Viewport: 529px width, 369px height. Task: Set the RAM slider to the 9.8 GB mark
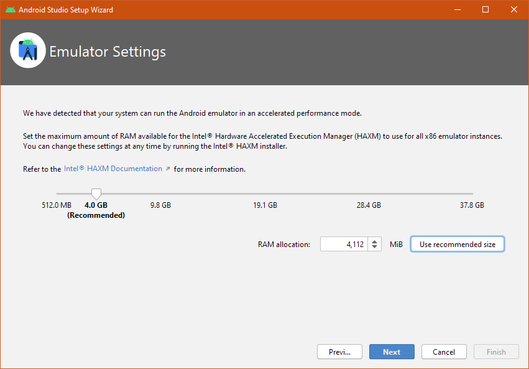click(160, 194)
